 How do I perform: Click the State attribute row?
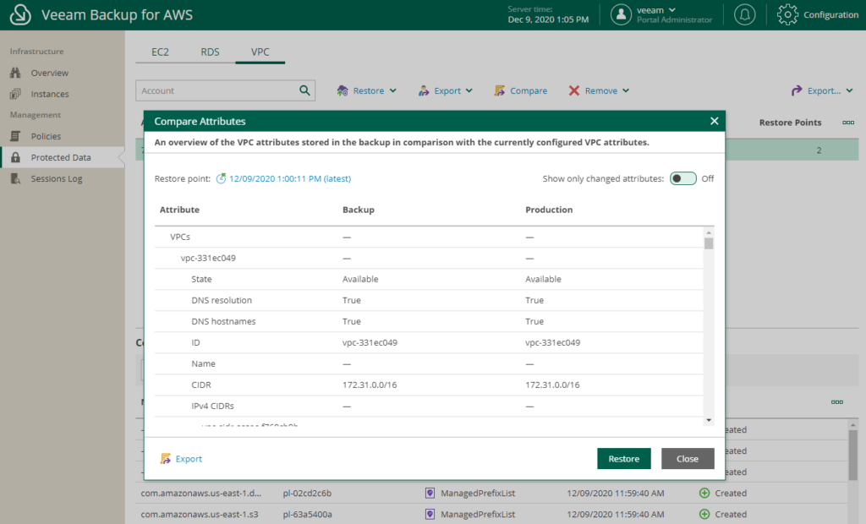[x=429, y=280]
